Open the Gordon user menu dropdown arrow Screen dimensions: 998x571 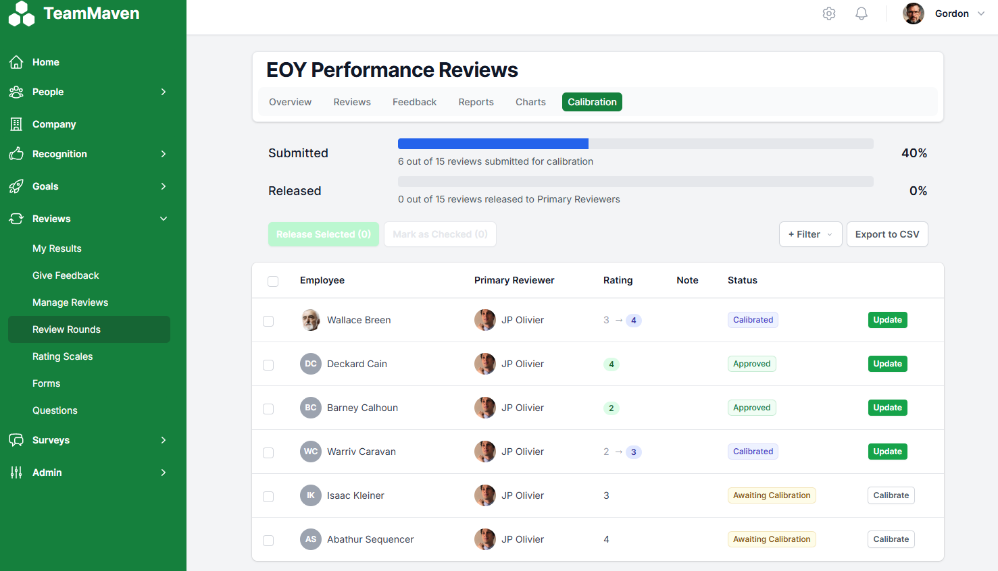tap(981, 13)
